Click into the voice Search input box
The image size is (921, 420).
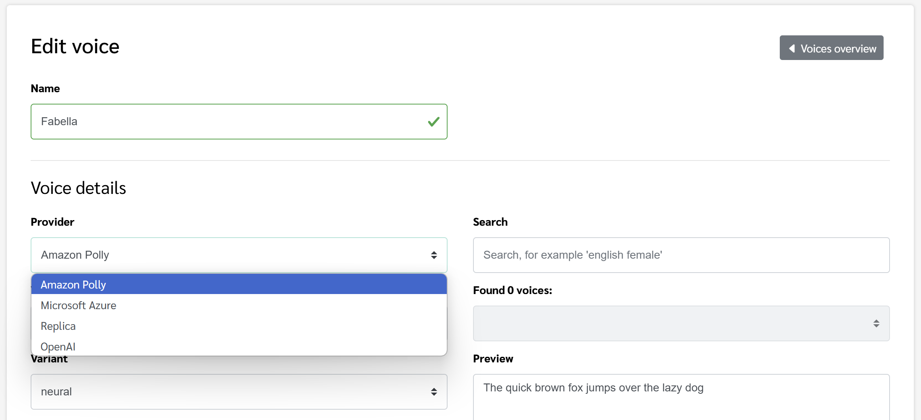click(x=681, y=255)
